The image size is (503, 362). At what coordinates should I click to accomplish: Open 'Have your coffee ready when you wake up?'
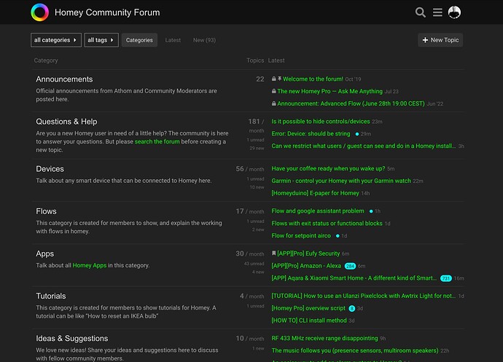(328, 168)
